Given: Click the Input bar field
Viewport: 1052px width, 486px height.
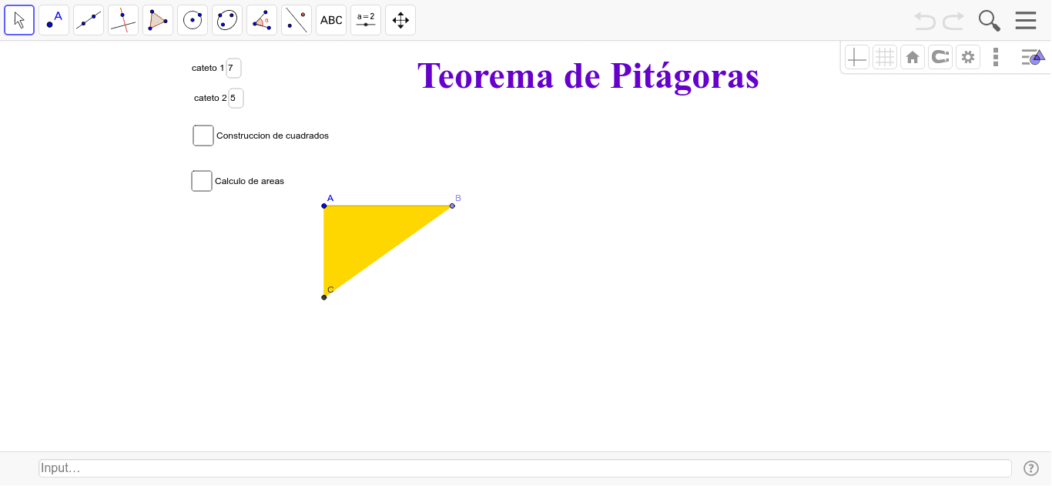Looking at the screenshot, I should tap(525, 468).
